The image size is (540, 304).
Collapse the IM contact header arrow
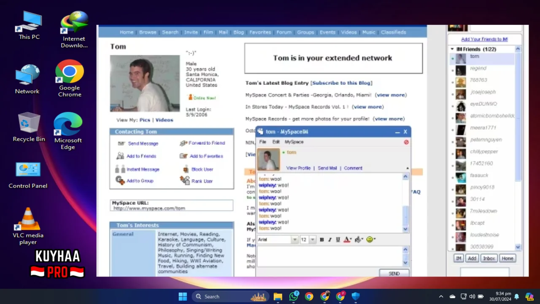[408, 168]
